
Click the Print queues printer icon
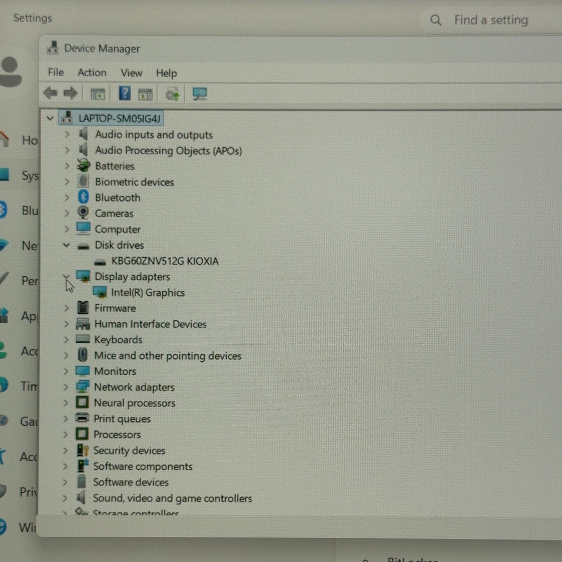82,418
